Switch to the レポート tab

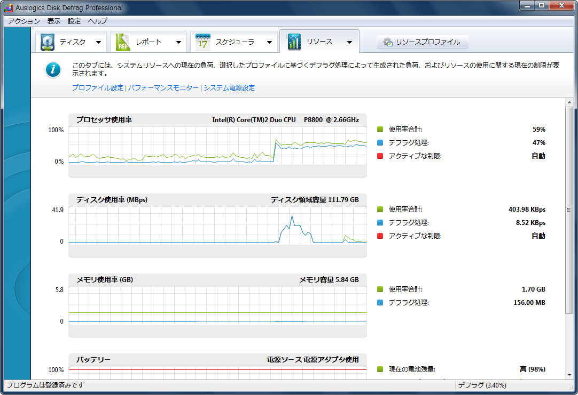point(149,42)
